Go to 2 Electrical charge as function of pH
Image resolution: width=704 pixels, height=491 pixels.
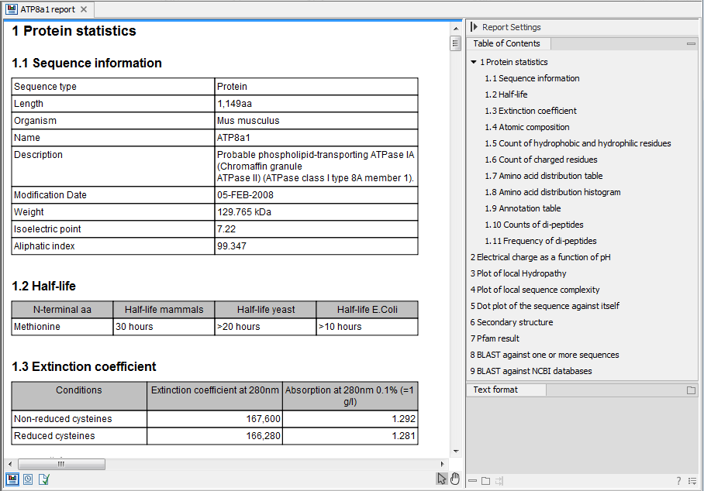click(540, 257)
